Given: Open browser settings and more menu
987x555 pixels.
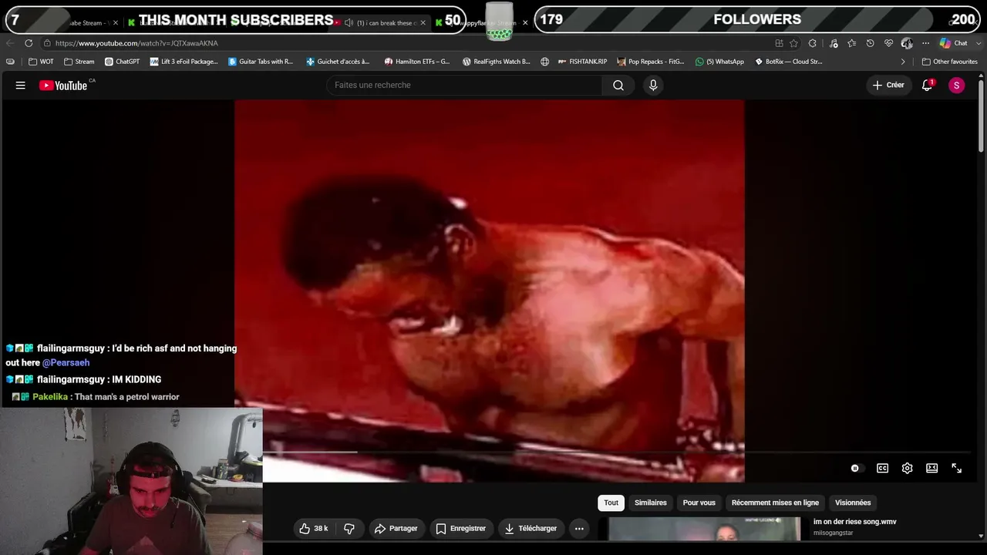Looking at the screenshot, I should [x=925, y=43].
